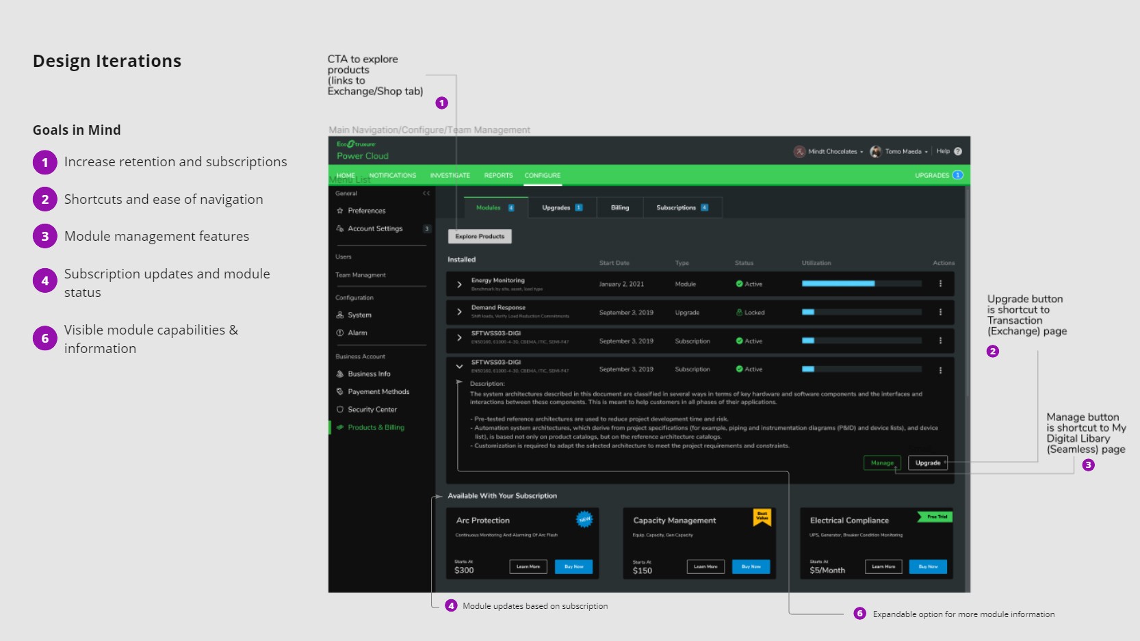The width and height of the screenshot is (1140, 641).
Task: Open the Tomo Maeda user dropdown
Action: coord(899,152)
